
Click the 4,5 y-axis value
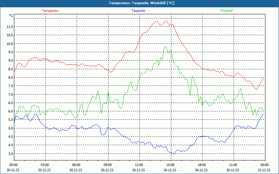click(10, 137)
